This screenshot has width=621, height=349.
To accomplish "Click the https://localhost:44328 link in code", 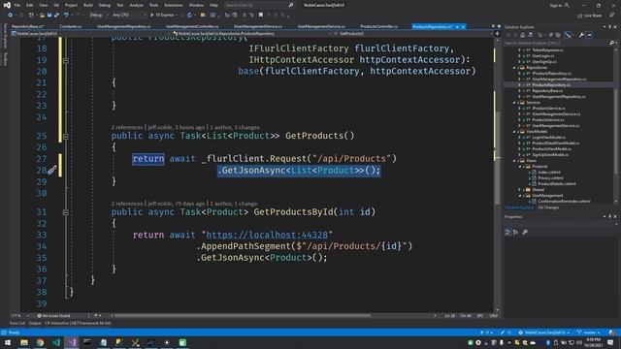I will coord(267,235).
